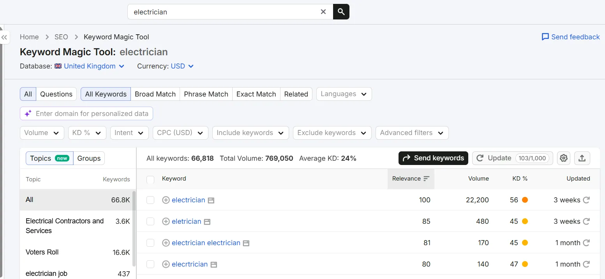Screen dimensions: 605x279
Task: Open electrician keyword link
Action: pyautogui.click(x=189, y=200)
